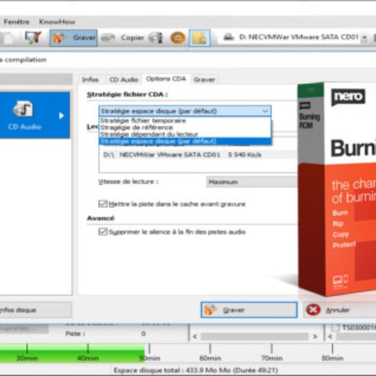Click the Graver flame icon in toolbar
This screenshot has height=376, width=376.
click(59, 38)
